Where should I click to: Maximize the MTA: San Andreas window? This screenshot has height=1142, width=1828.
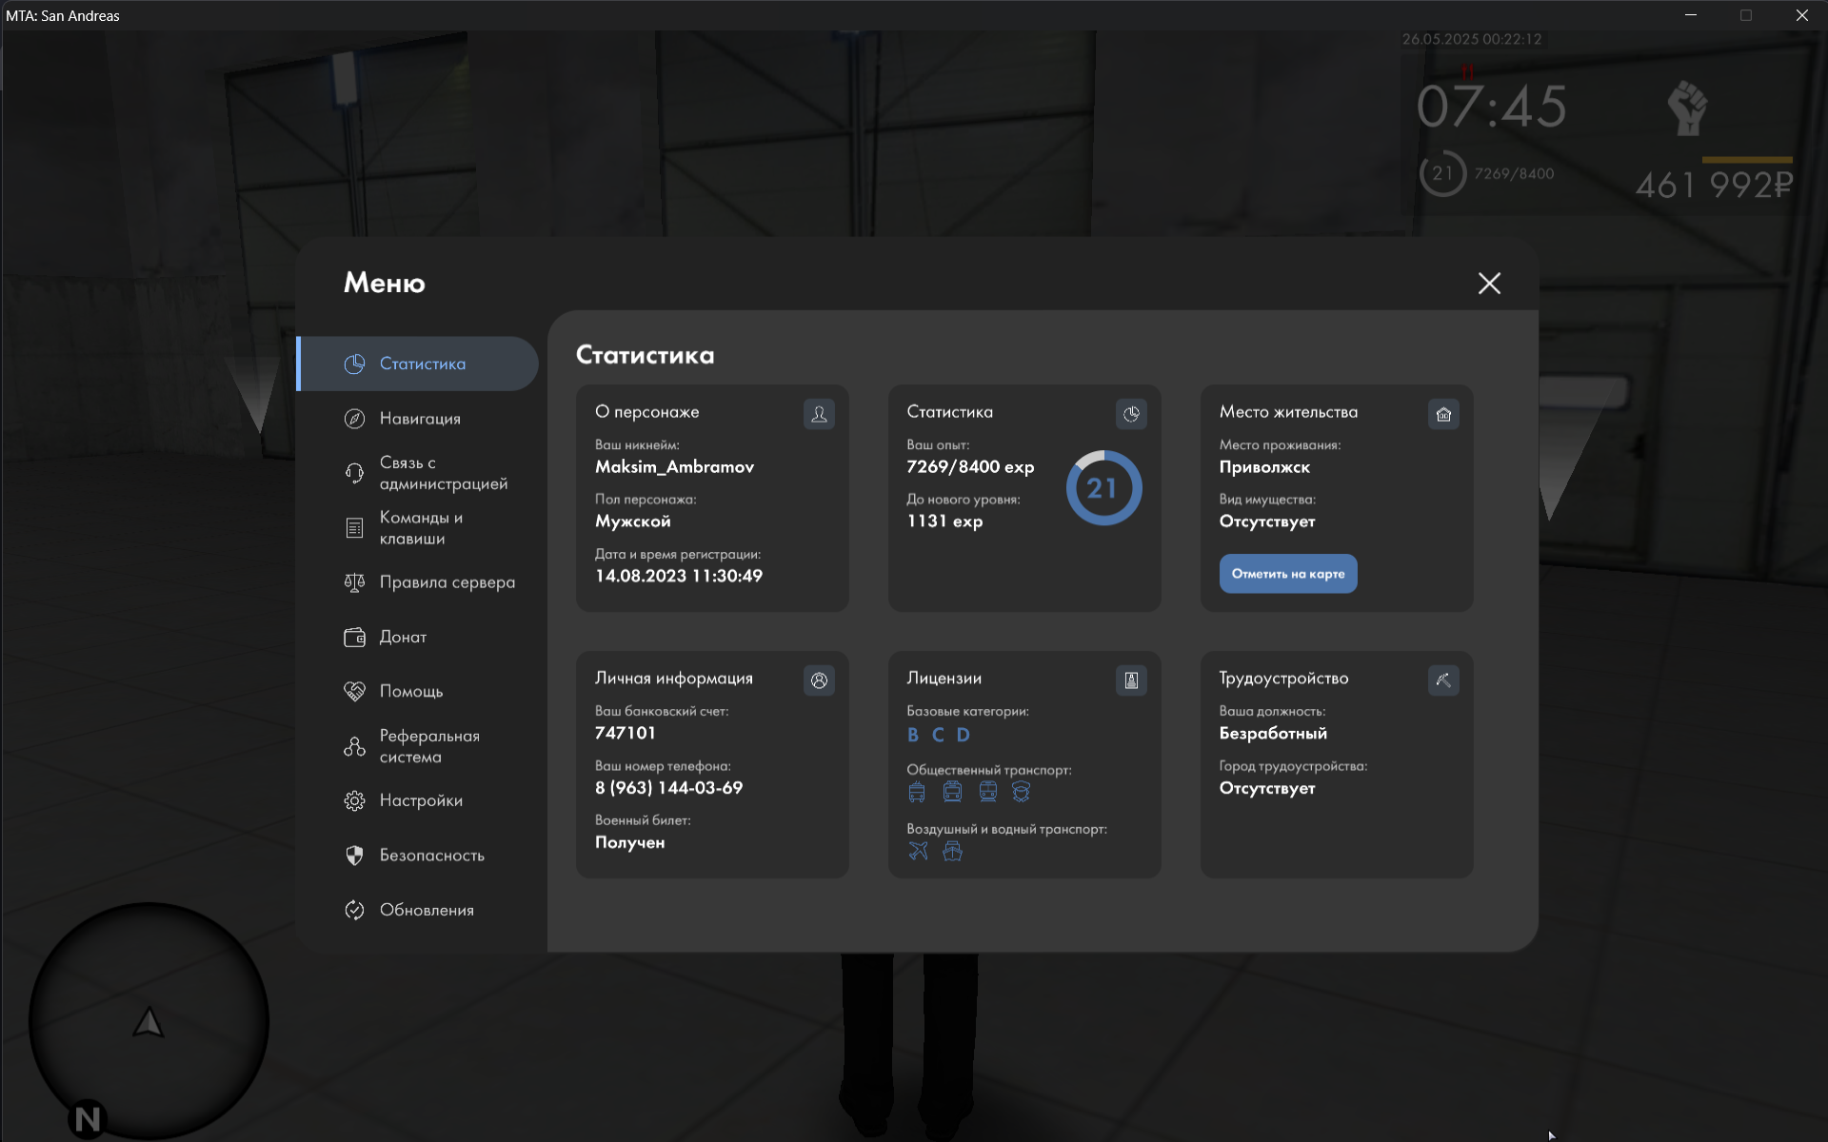click(1746, 15)
